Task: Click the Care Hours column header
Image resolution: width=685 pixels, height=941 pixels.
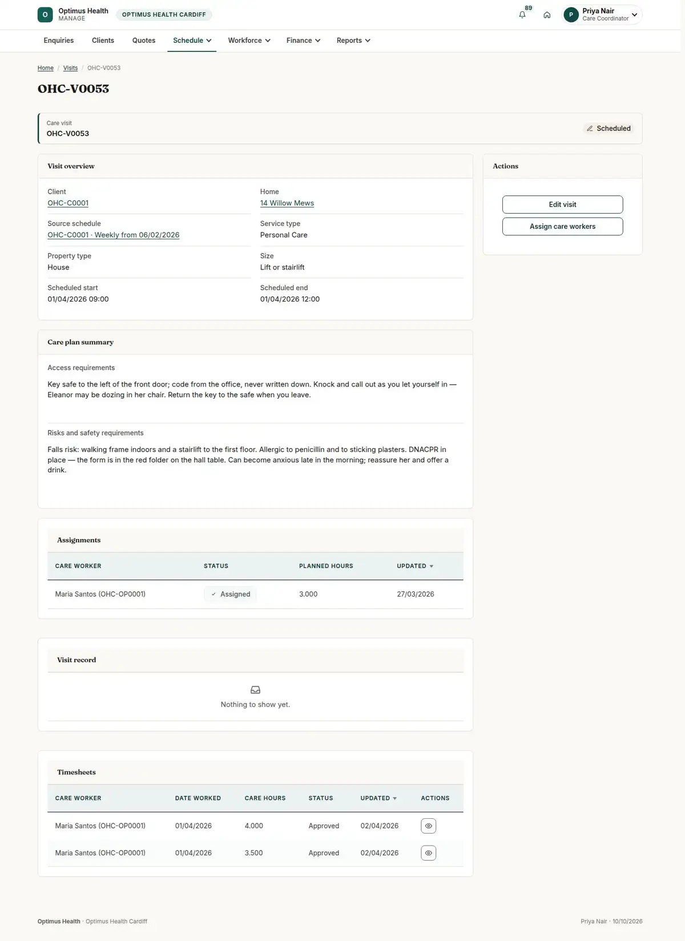Action: click(265, 798)
